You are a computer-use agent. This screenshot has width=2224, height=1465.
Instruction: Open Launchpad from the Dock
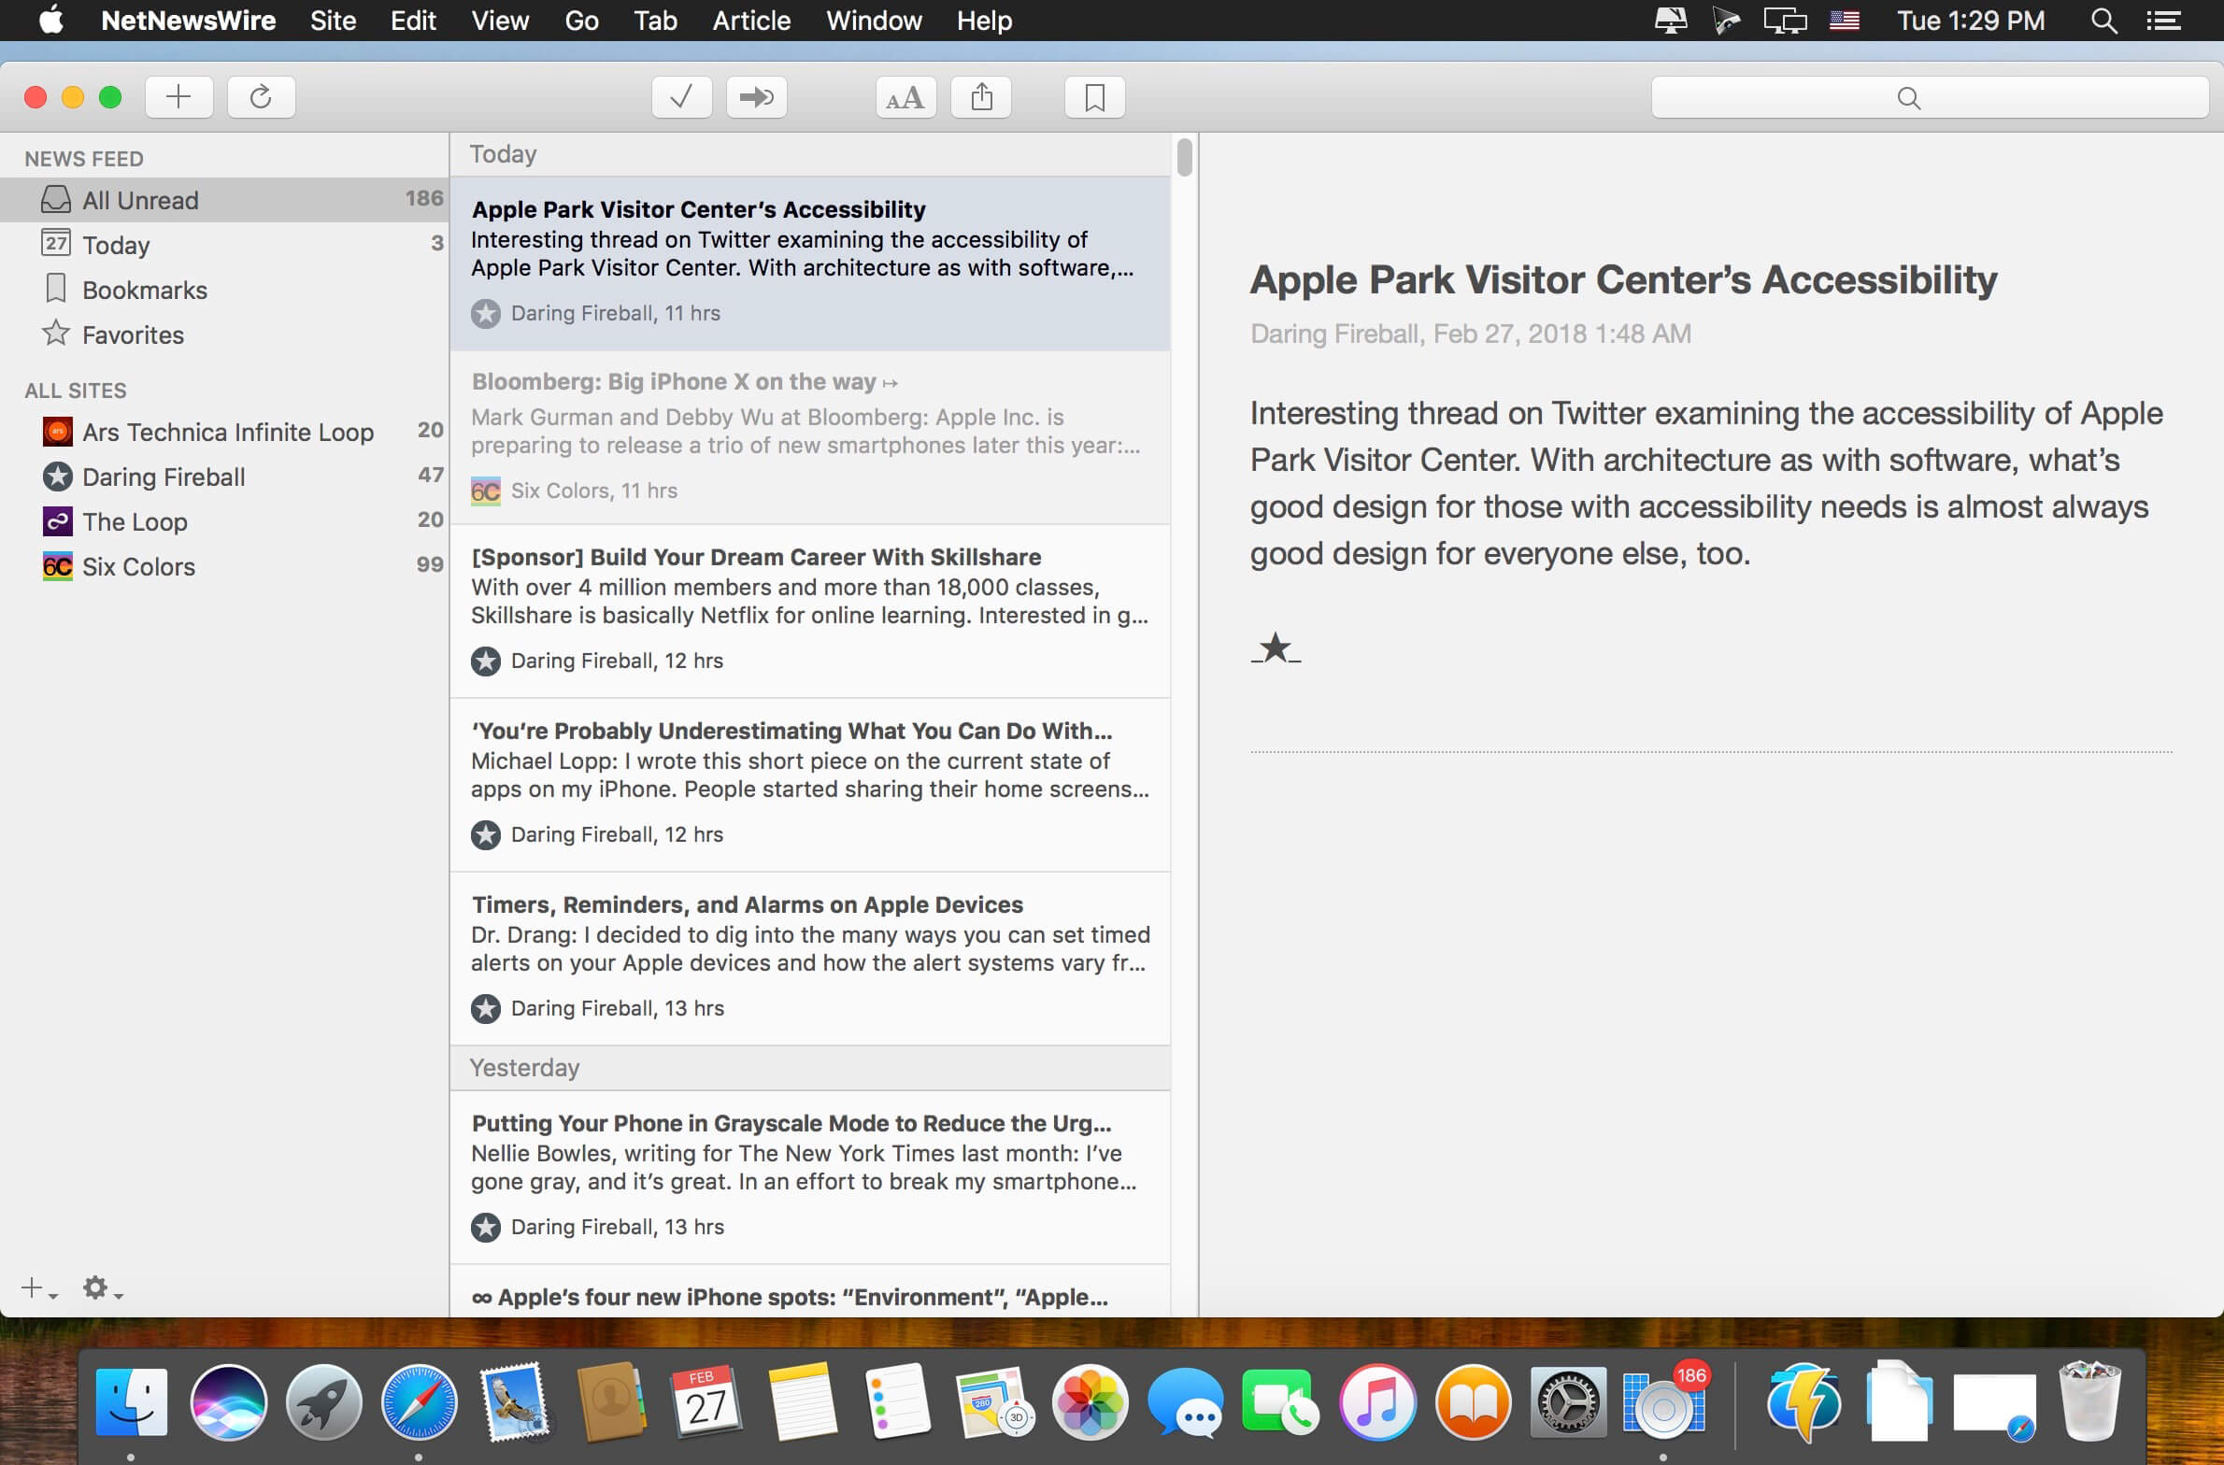[323, 1401]
